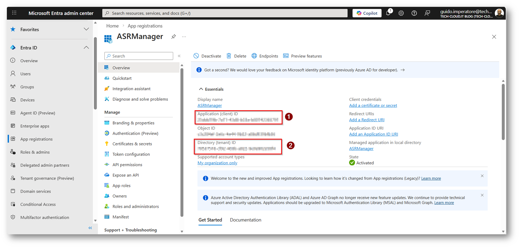The height and width of the screenshot is (248, 520).
Task: Pin ASRManager page with pin icon
Action: click(174, 37)
